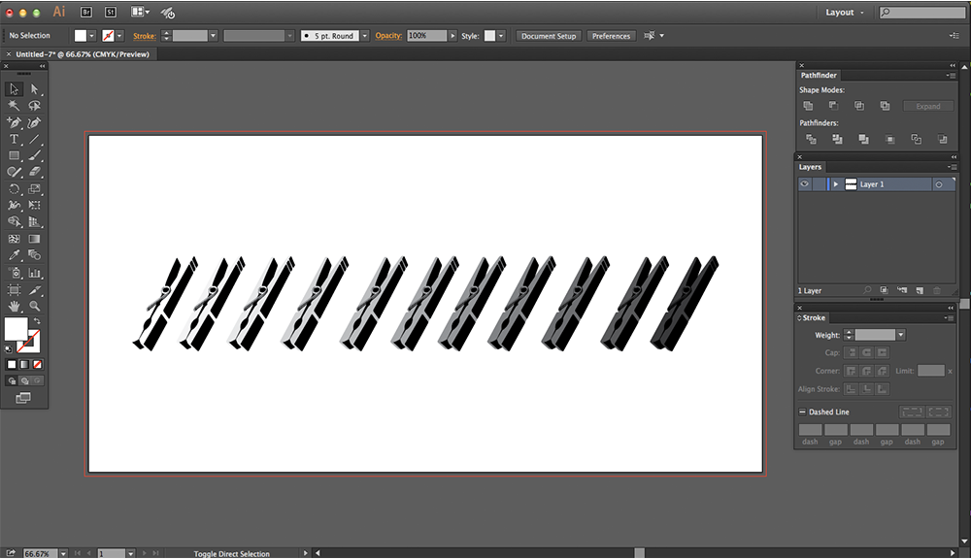Click Divide in Pathfinders row

811,139
